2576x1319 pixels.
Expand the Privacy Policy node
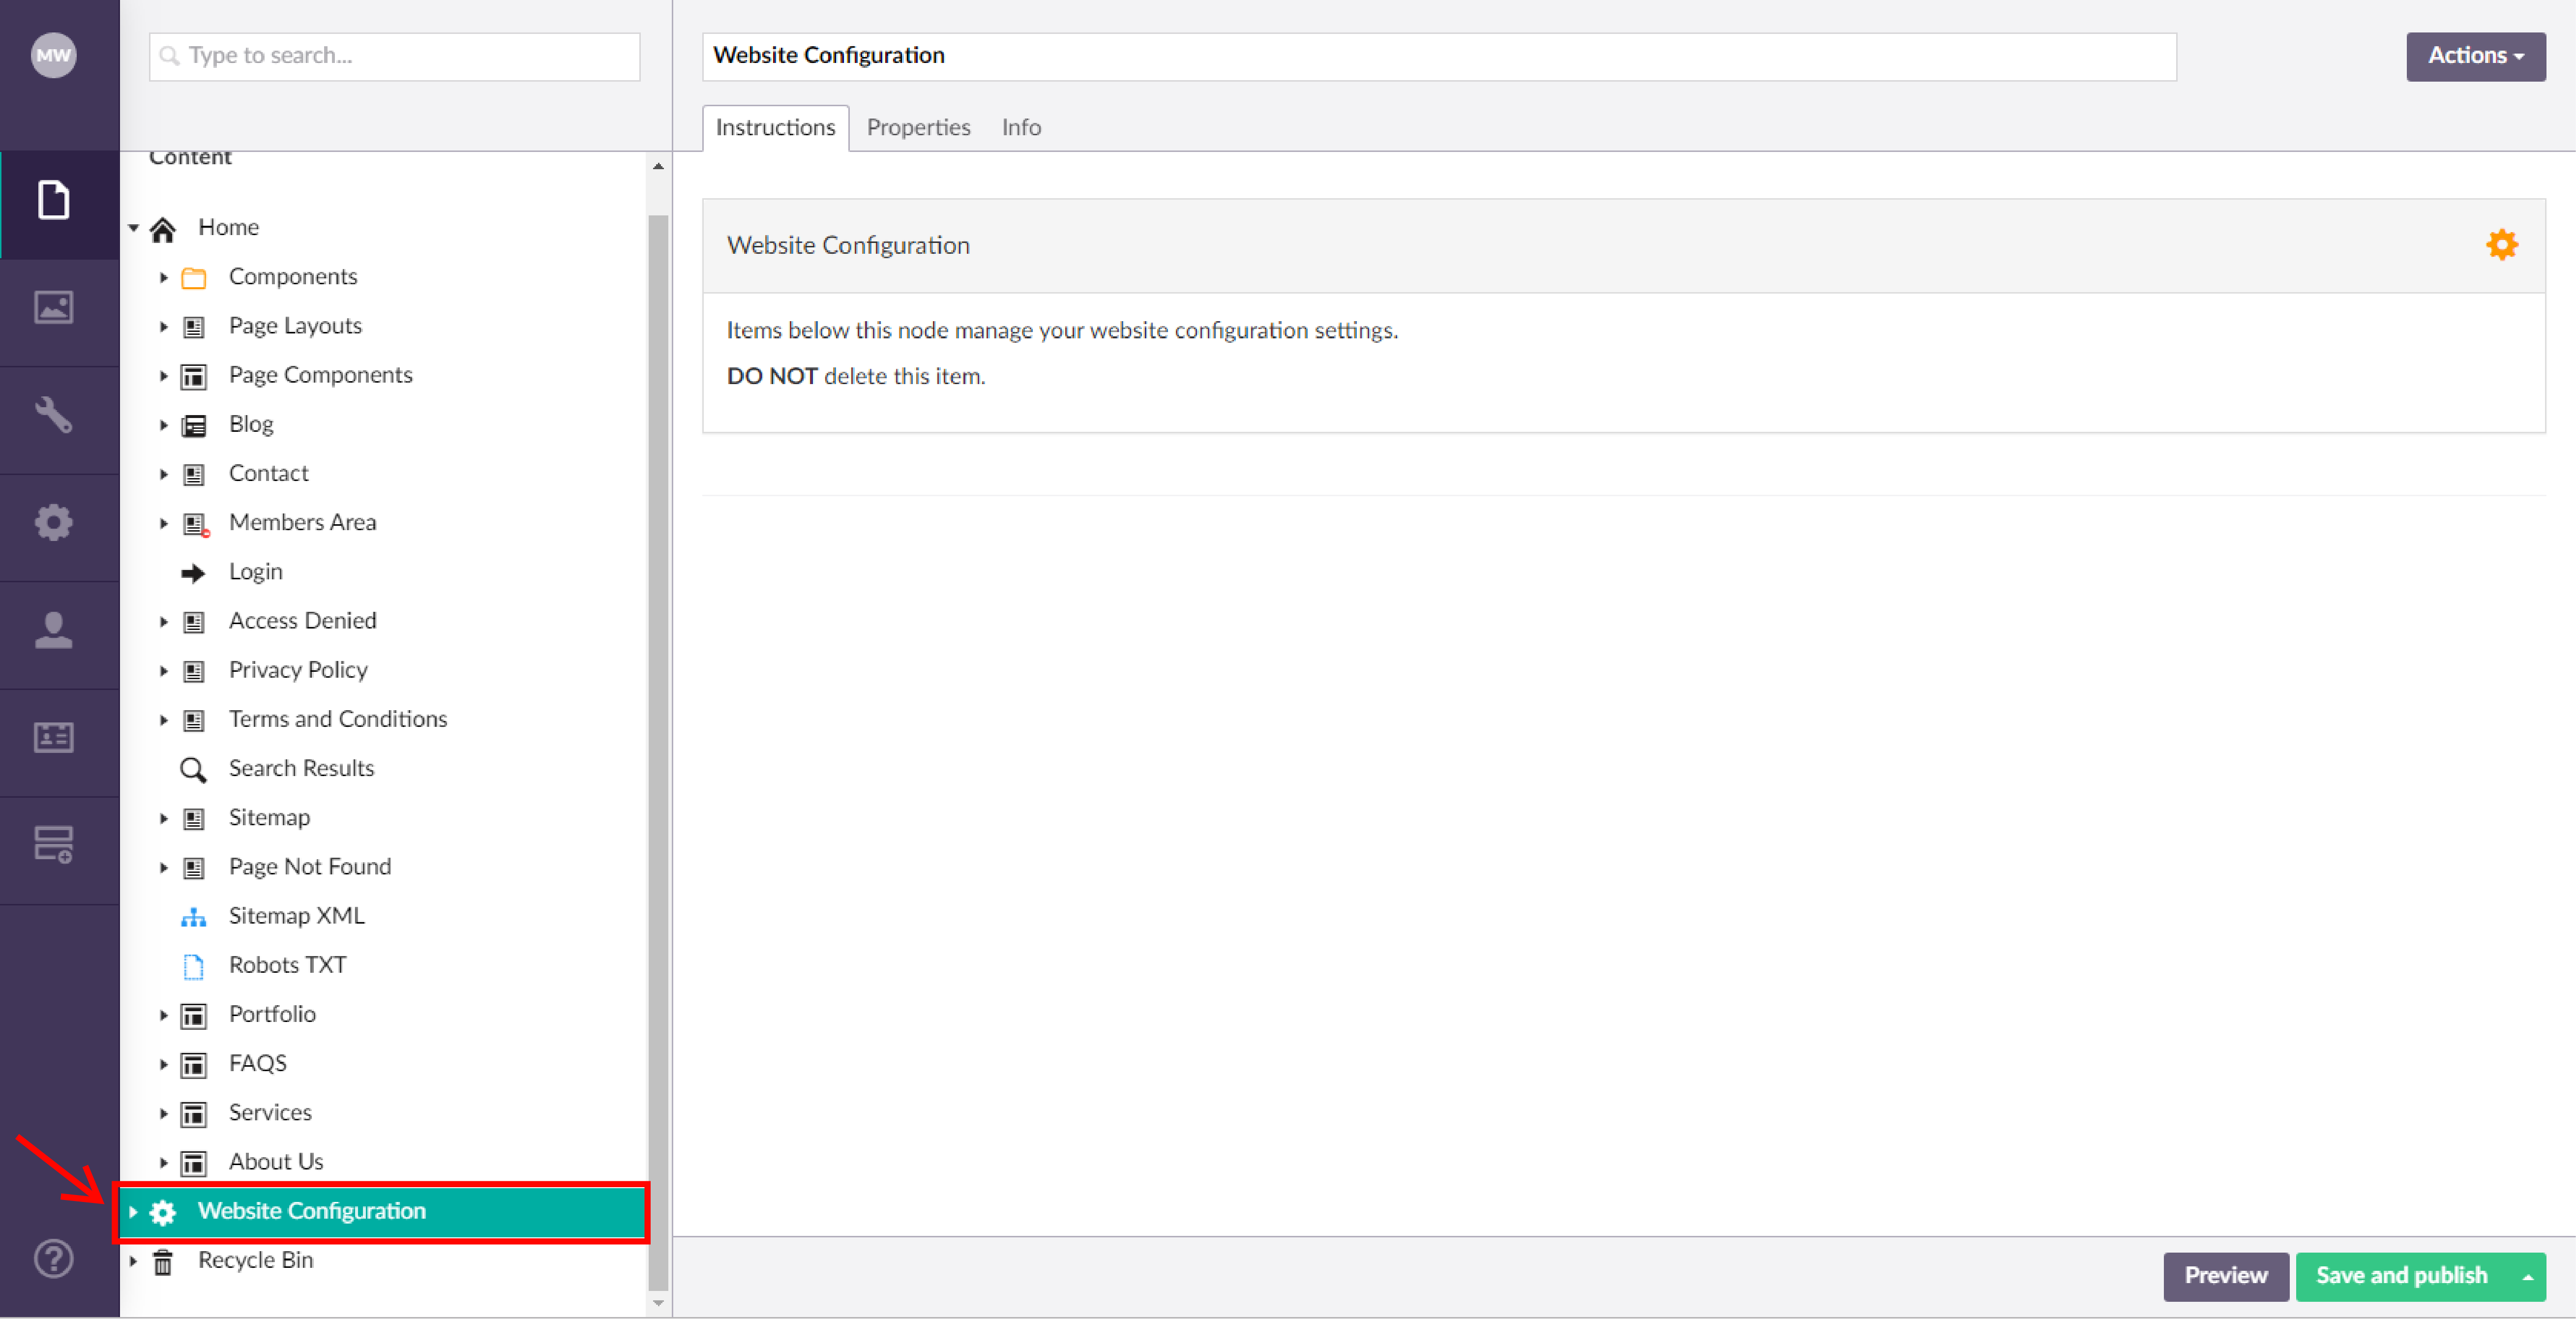(164, 670)
